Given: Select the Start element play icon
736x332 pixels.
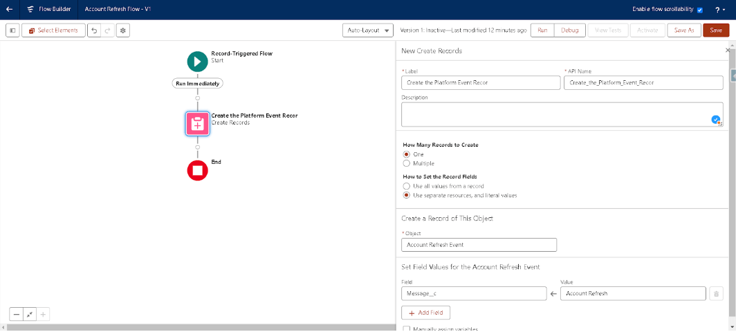Looking at the screenshot, I should coord(197,62).
